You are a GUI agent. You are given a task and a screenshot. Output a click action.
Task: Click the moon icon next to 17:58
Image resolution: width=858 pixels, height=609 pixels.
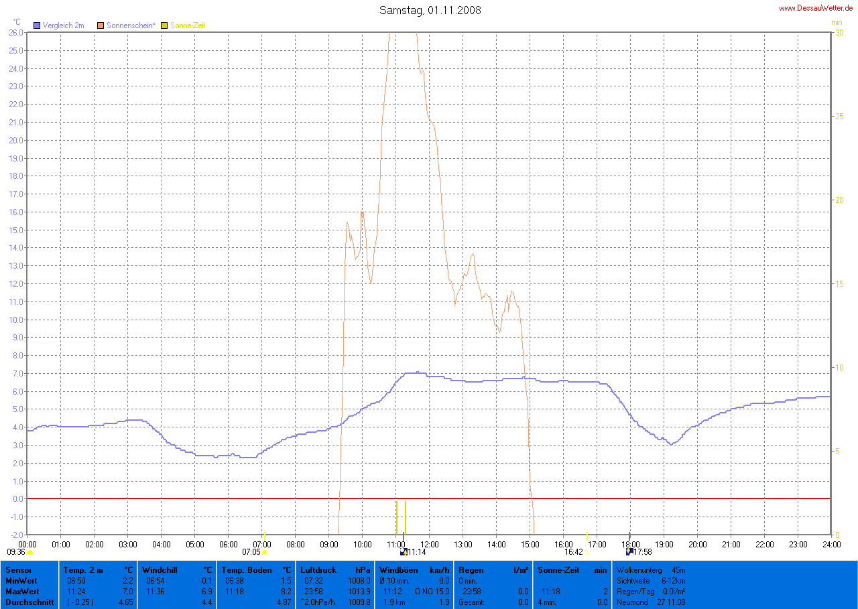629,552
